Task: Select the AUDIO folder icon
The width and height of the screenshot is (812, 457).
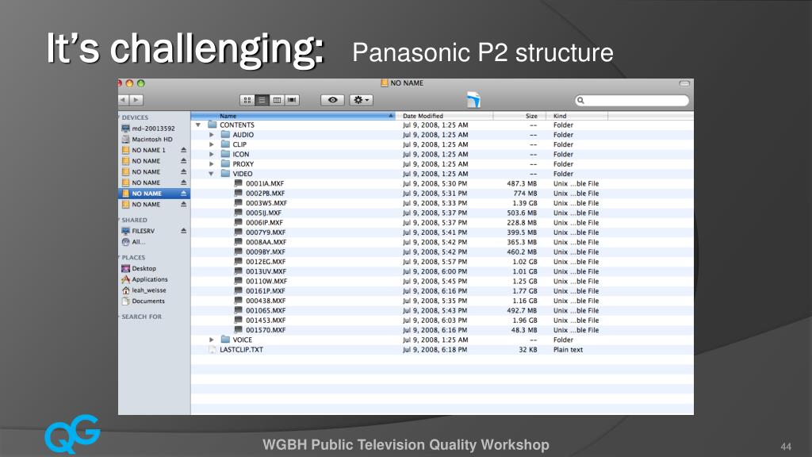Action: click(x=225, y=135)
